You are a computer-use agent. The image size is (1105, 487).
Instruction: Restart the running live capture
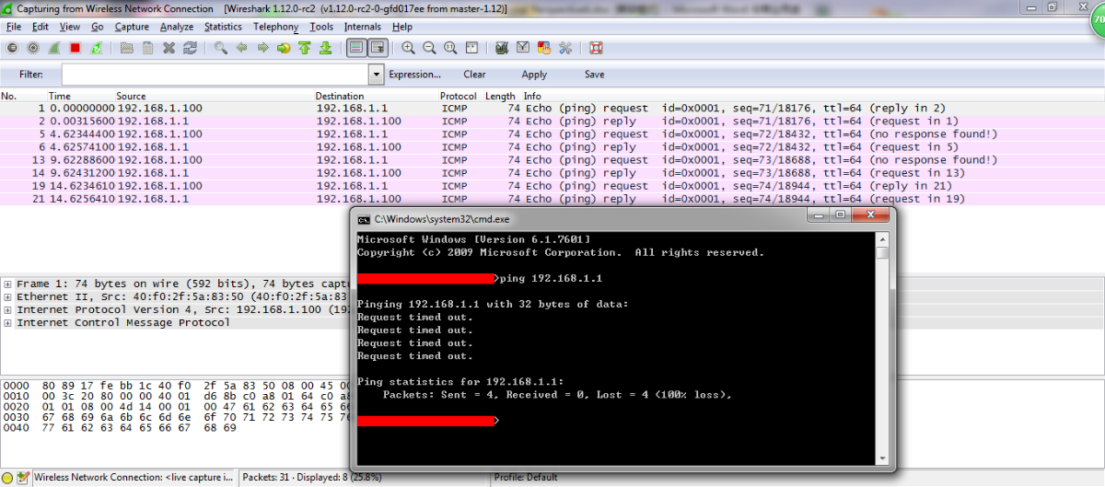[x=96, y=47]
